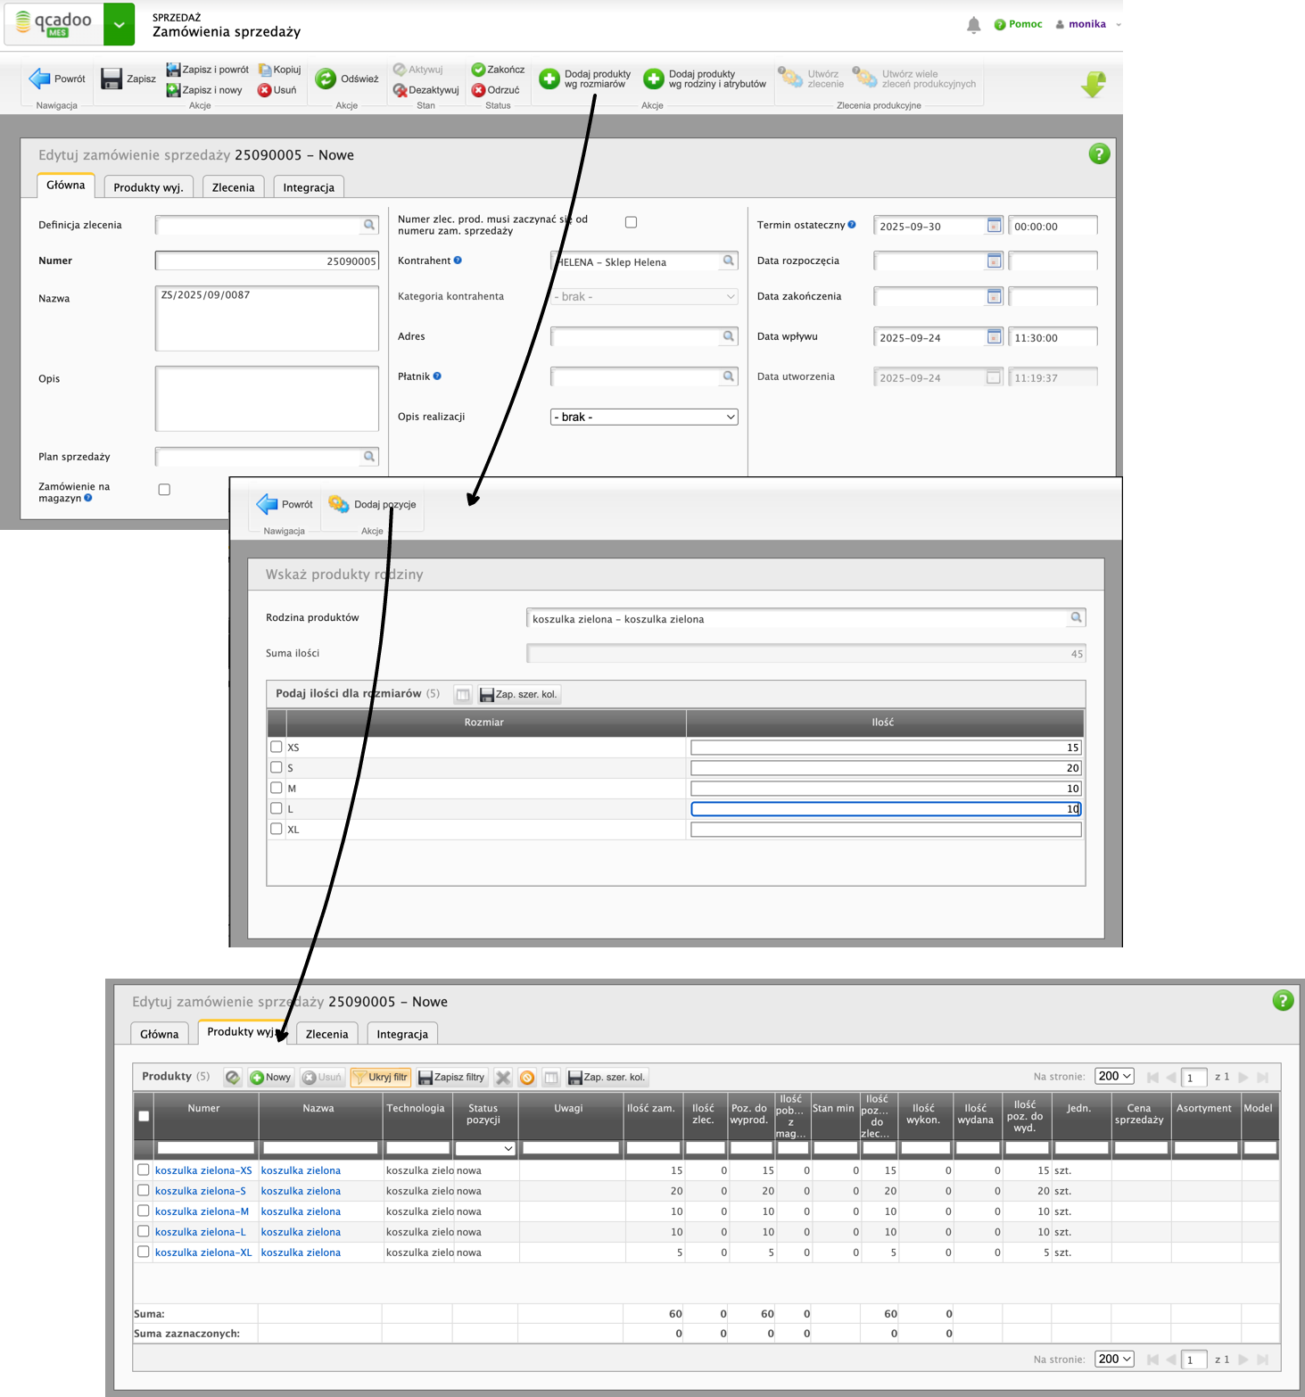Open calendar picker for Termin ostateczny

pos(994,226)
